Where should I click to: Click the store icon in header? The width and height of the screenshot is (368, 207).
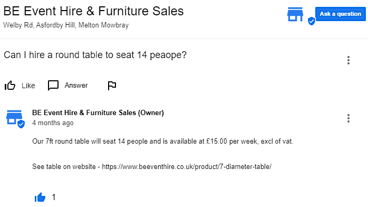[295, 14]
